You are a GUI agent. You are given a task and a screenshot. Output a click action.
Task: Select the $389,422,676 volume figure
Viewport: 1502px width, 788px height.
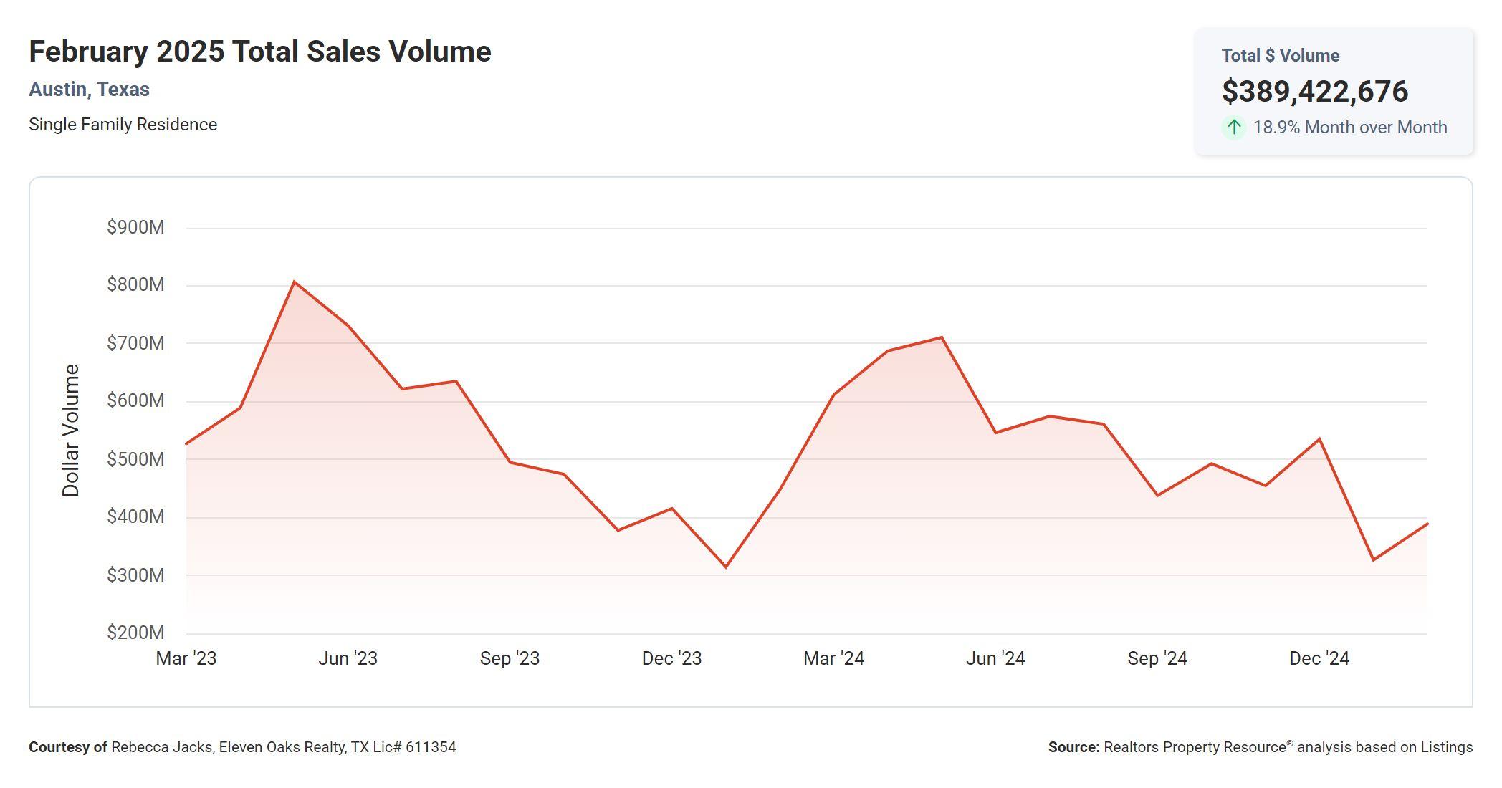click(1314, 92)
